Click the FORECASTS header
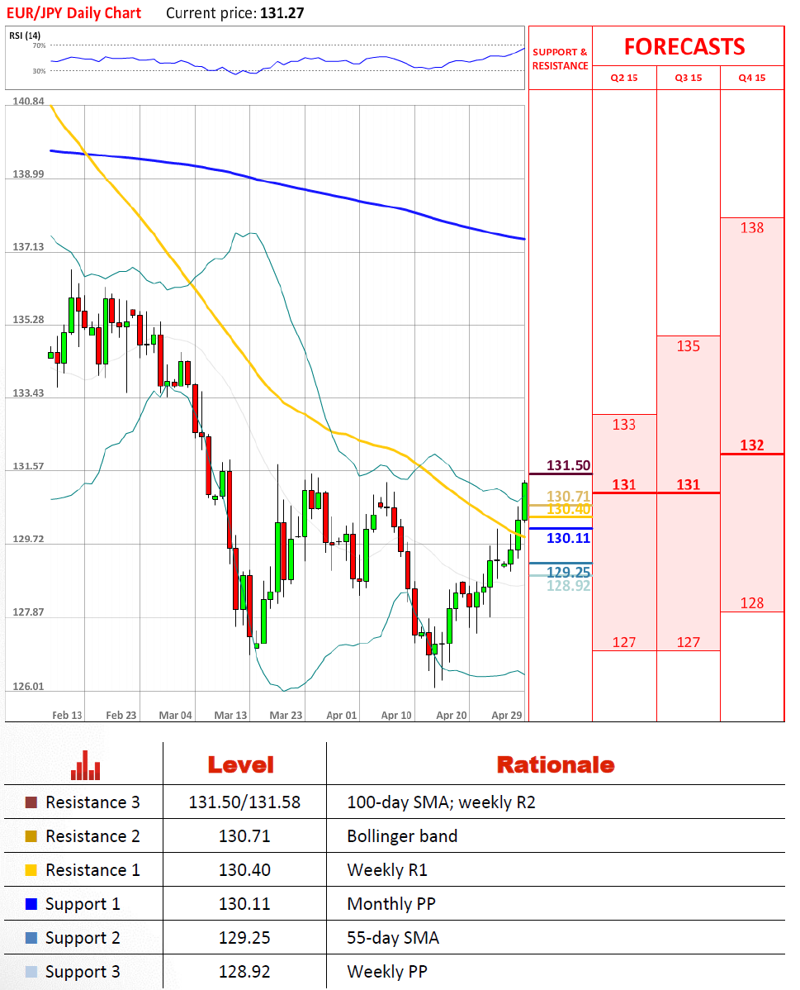The width and height of the screenshot is (800, 990). tap(684, 47)
